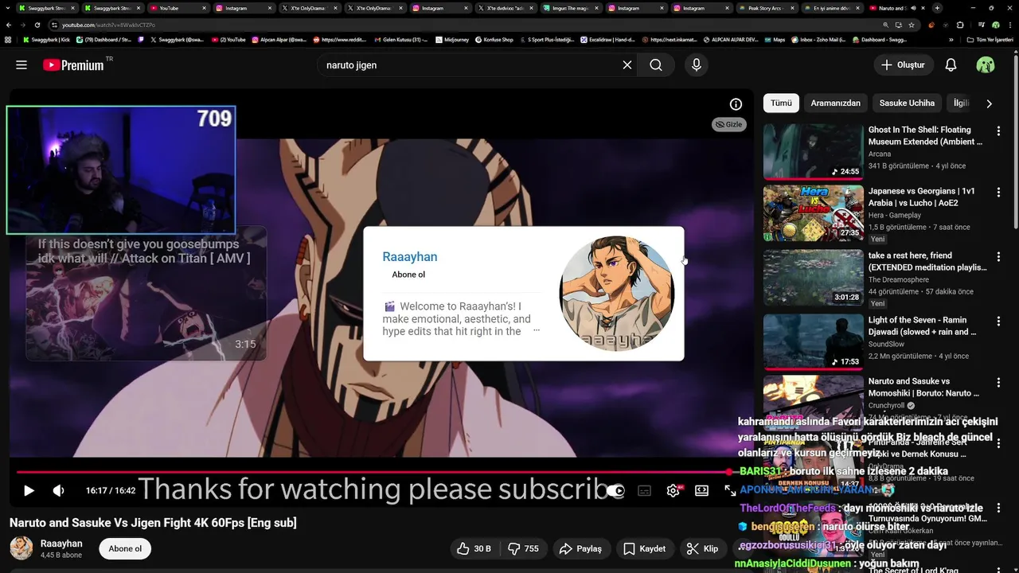Viewport: 1019px width, 573px height.
Task: Subscribe with Abone ol below video
Action: click(125, 548)
